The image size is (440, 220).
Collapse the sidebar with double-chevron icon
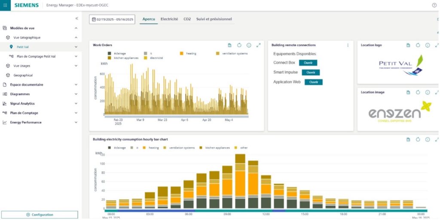pos(76,19)
